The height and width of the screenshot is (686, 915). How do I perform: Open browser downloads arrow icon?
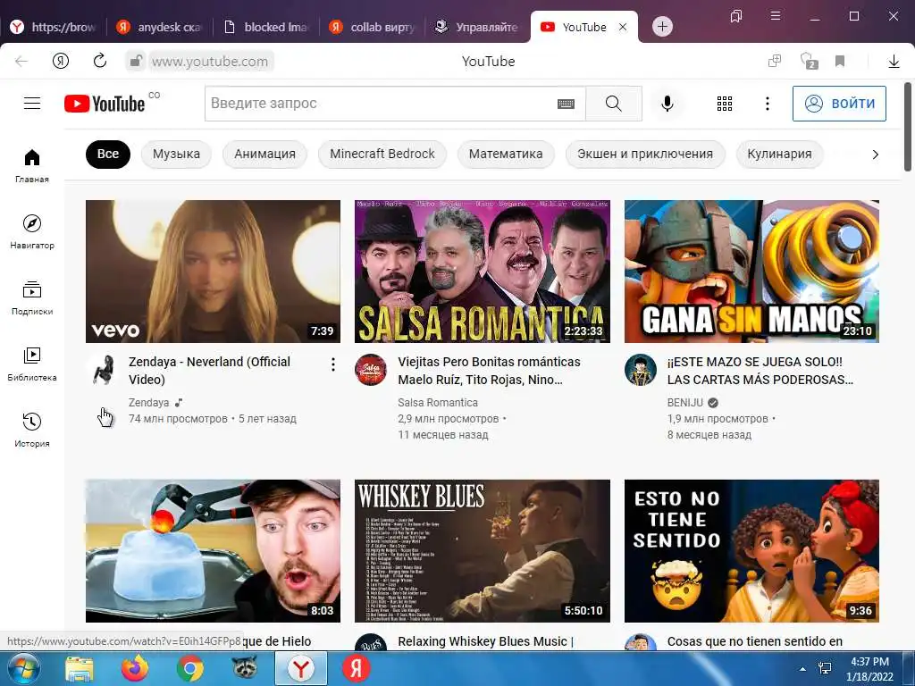[x=894, y=62]
